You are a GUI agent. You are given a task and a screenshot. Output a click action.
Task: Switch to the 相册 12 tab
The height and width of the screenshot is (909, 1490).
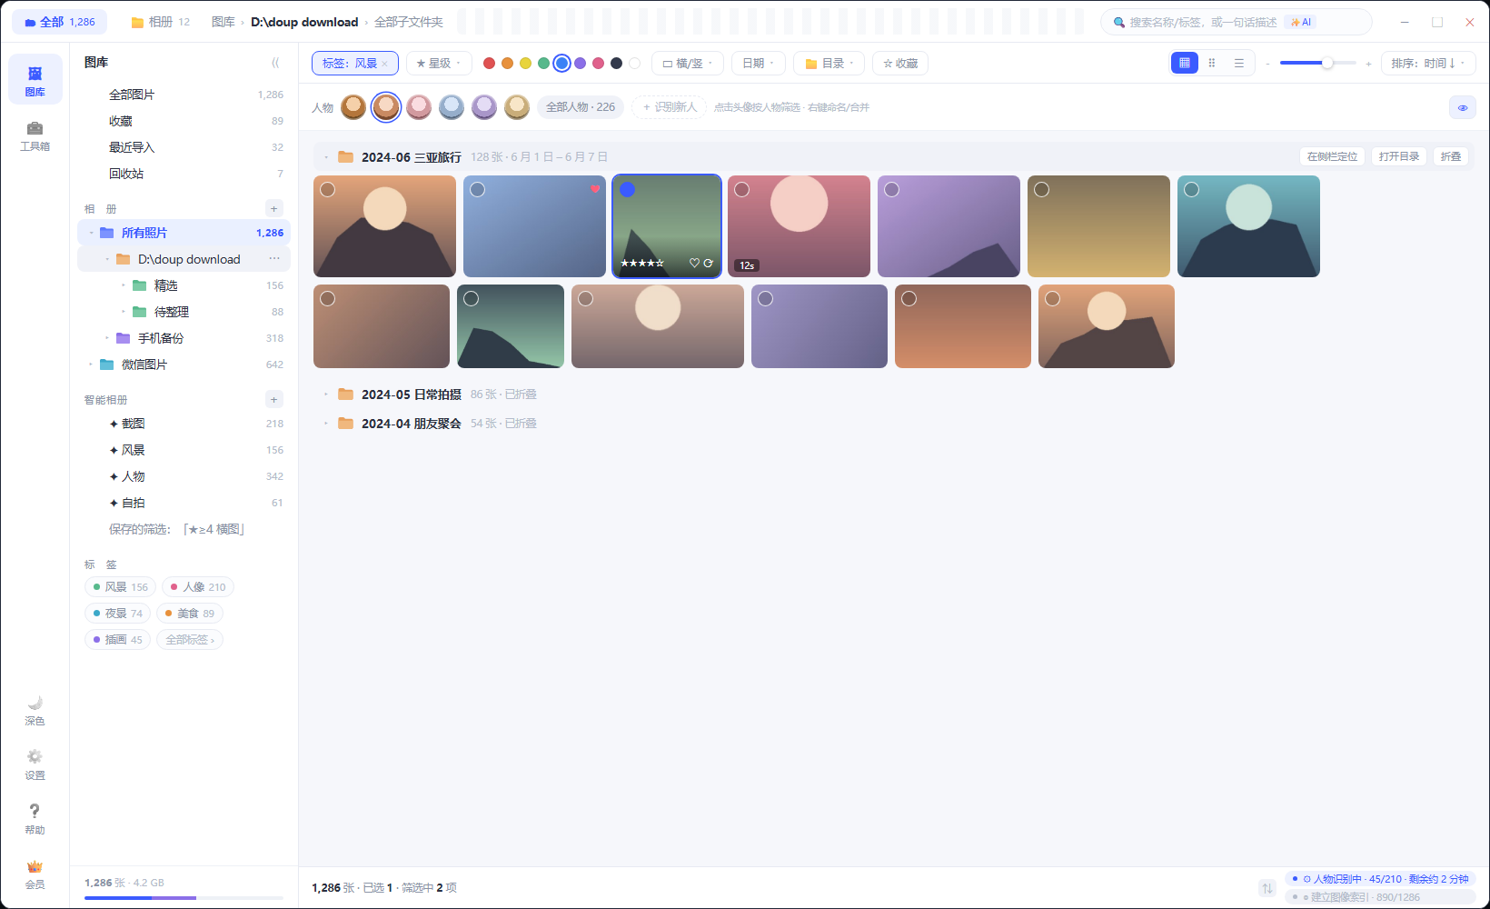pos(161,22)
